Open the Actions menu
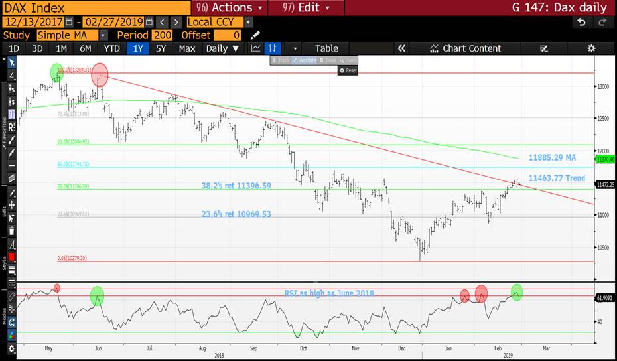This screenshot has height=361, width=617. coord(230,7)
